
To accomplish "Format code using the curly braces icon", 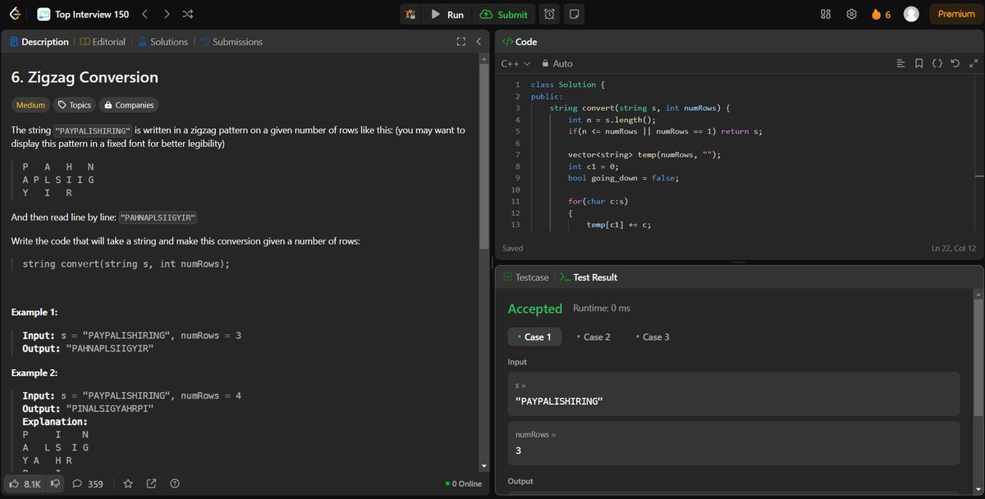I will (937, 62).
